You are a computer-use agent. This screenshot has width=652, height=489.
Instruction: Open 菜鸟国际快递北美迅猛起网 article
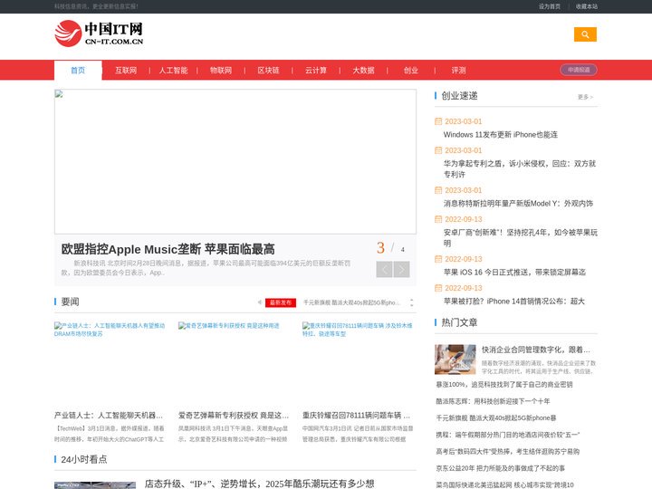coord(504,484)
